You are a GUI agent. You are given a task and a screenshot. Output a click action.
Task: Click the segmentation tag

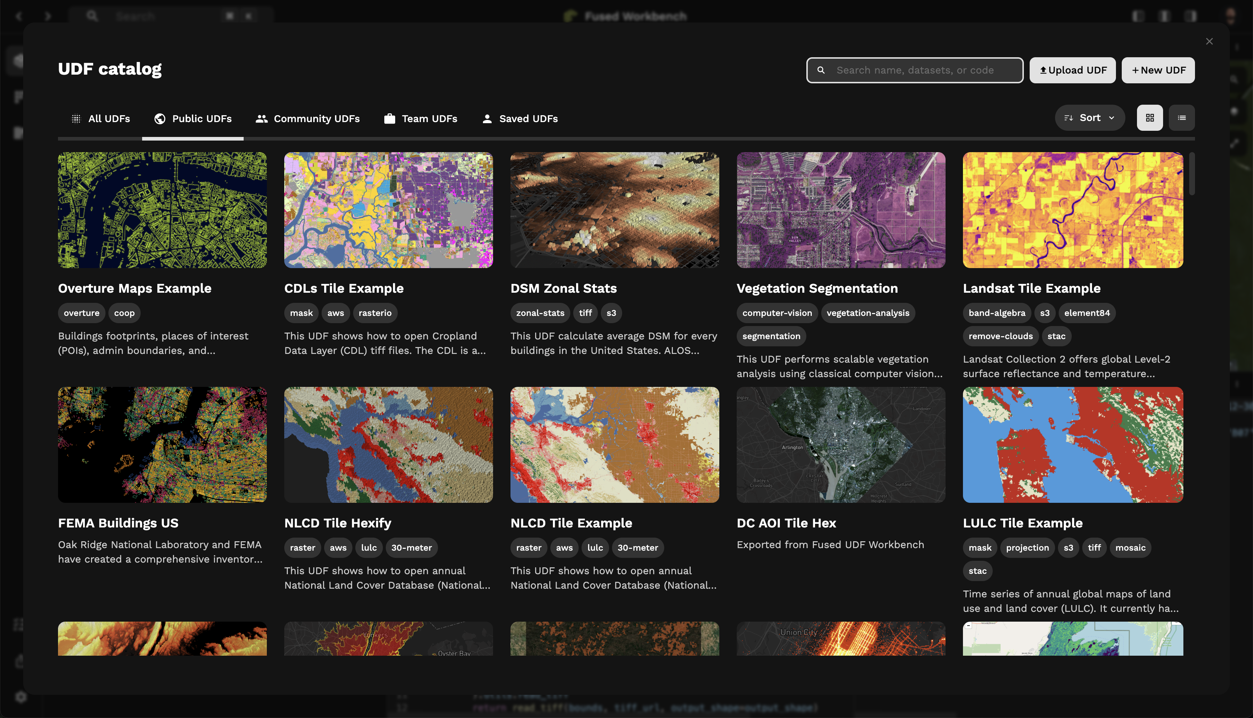coord(771,336)
